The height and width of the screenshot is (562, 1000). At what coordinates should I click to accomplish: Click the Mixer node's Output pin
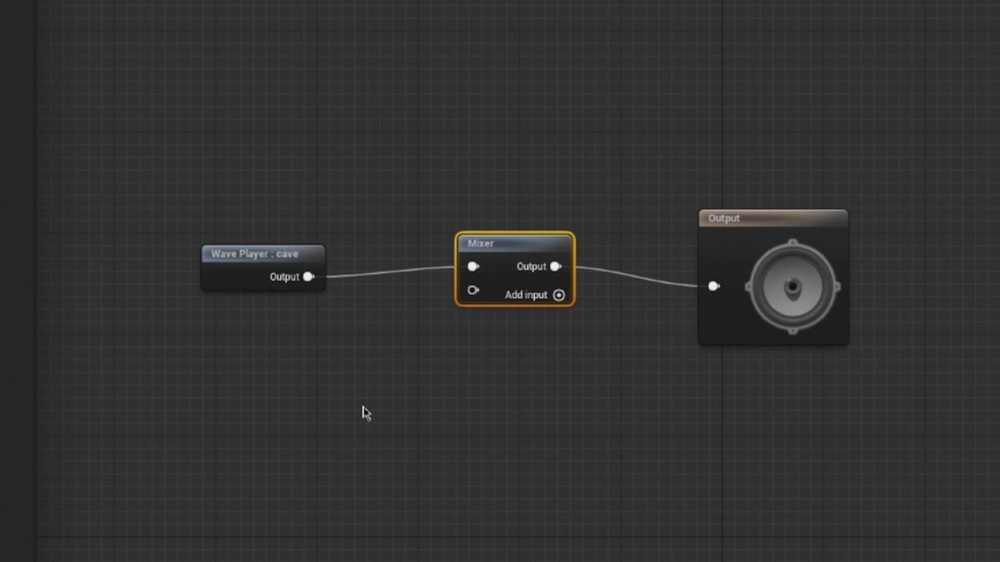pyautogui.click(x=557, y=266)
